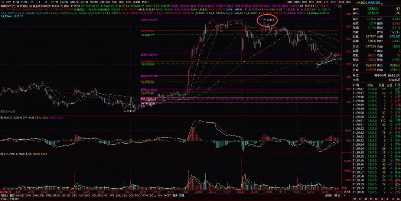
Task: Click the X10 volume scale marker
Action: point(344,188)
